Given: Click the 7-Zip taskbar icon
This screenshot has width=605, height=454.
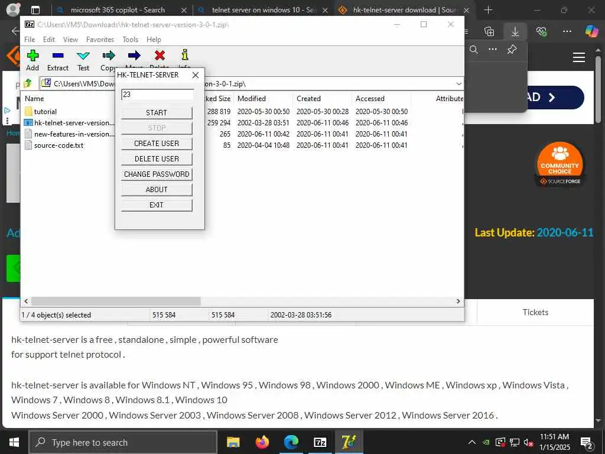Looking at the screenshot, I should [320, 442].
